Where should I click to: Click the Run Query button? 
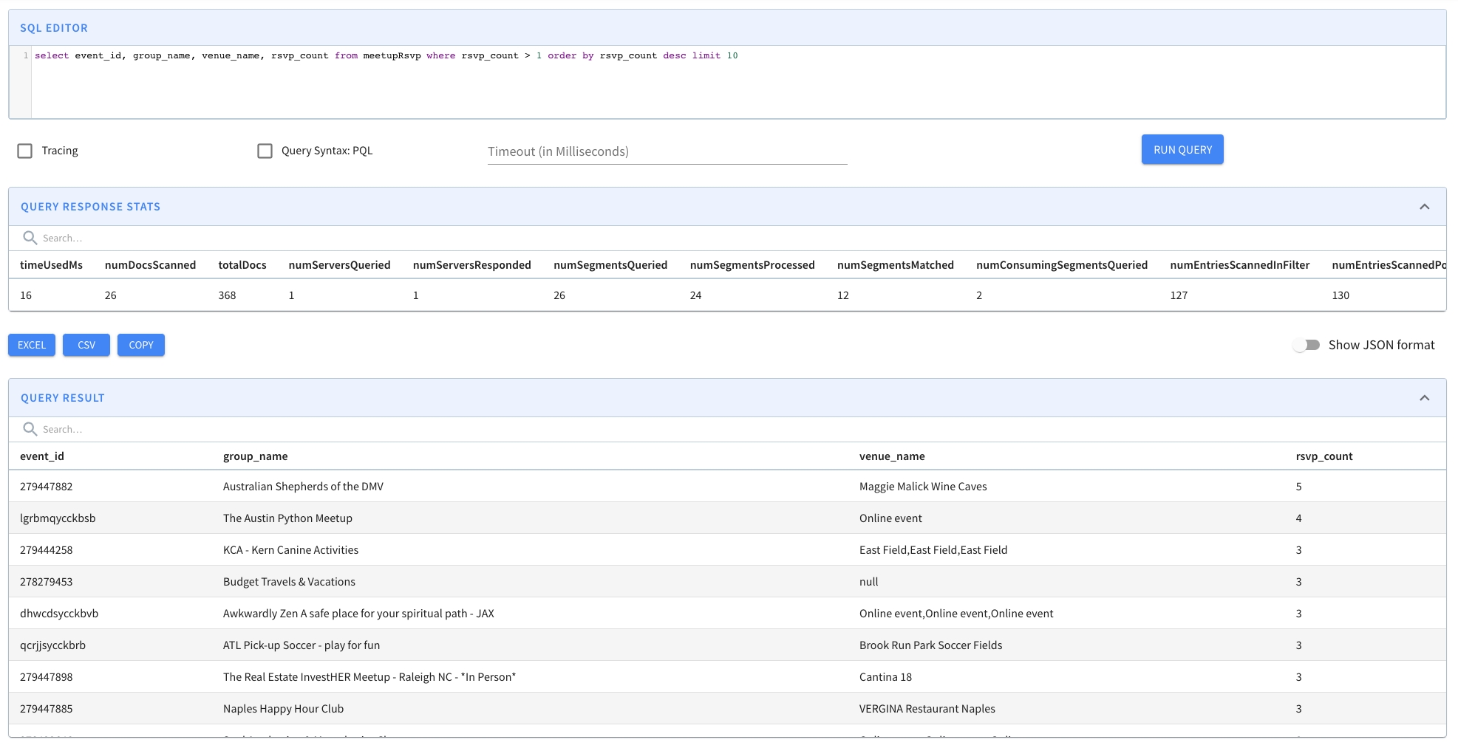(1182, 150)
